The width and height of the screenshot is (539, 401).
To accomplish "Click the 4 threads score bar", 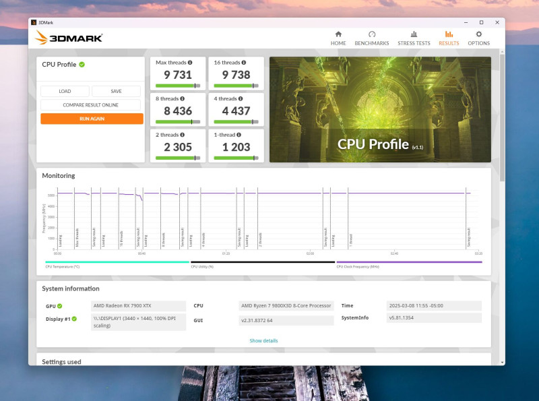I will tap(236, 122).
